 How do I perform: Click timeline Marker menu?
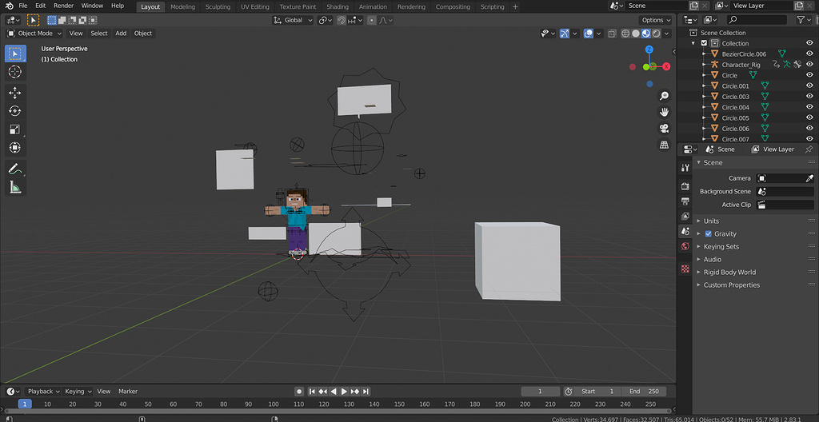[128, 391]
